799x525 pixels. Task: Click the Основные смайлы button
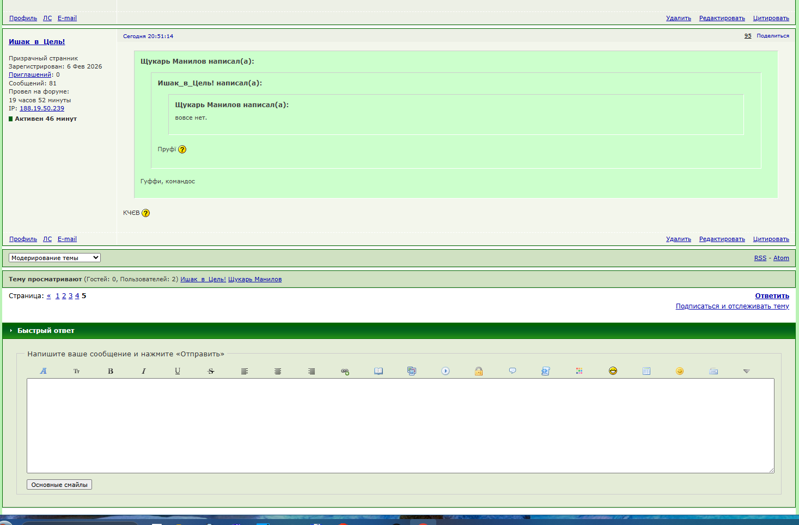coord(59,485)
